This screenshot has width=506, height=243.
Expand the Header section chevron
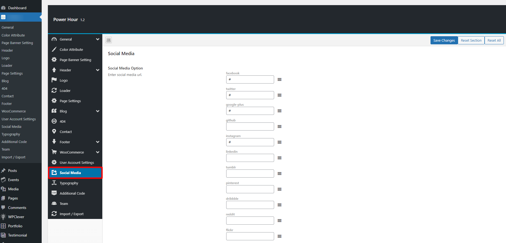pyautogui.click(x=98, y=70)
